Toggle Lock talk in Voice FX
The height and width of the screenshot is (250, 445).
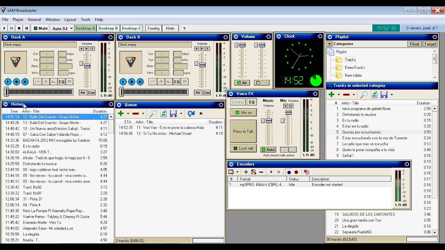[243, 148]
